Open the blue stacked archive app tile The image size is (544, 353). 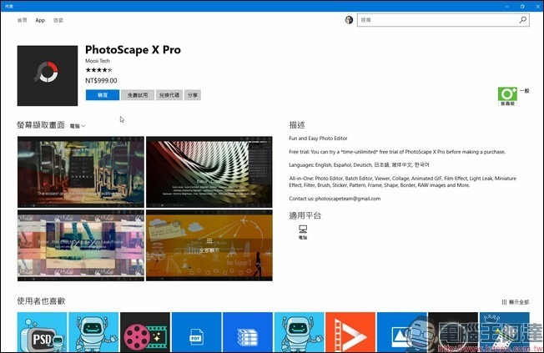(x=248, y=332)
